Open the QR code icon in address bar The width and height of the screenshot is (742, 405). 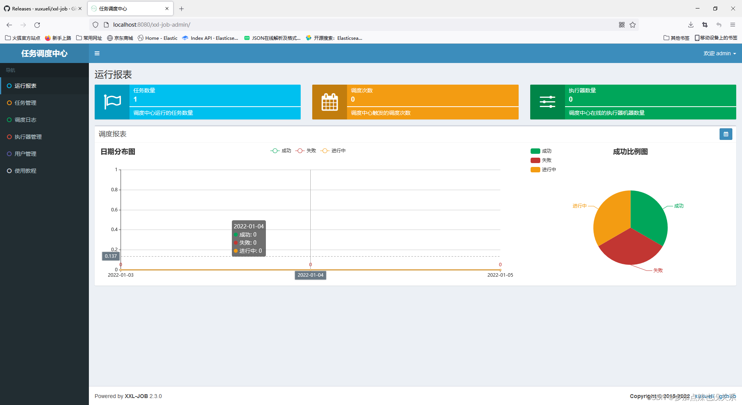[622, 25]
